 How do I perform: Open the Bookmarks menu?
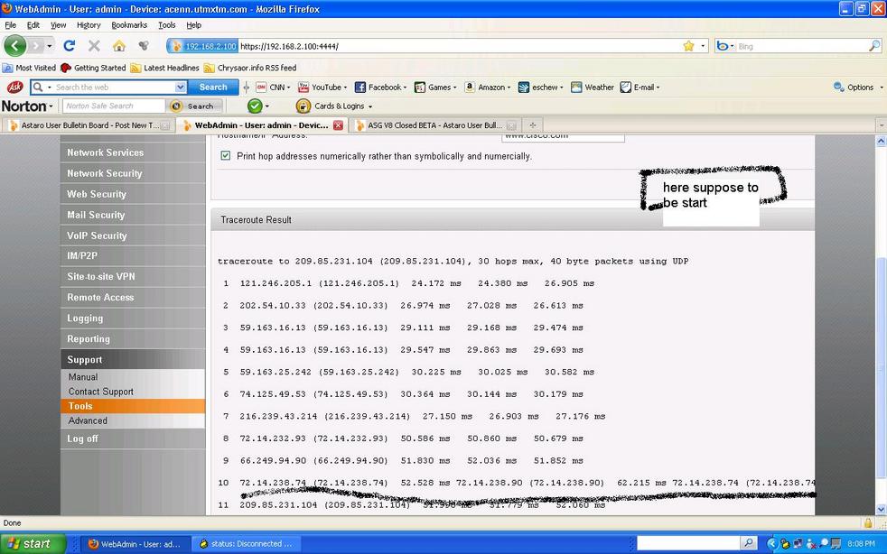click(129, 25)
